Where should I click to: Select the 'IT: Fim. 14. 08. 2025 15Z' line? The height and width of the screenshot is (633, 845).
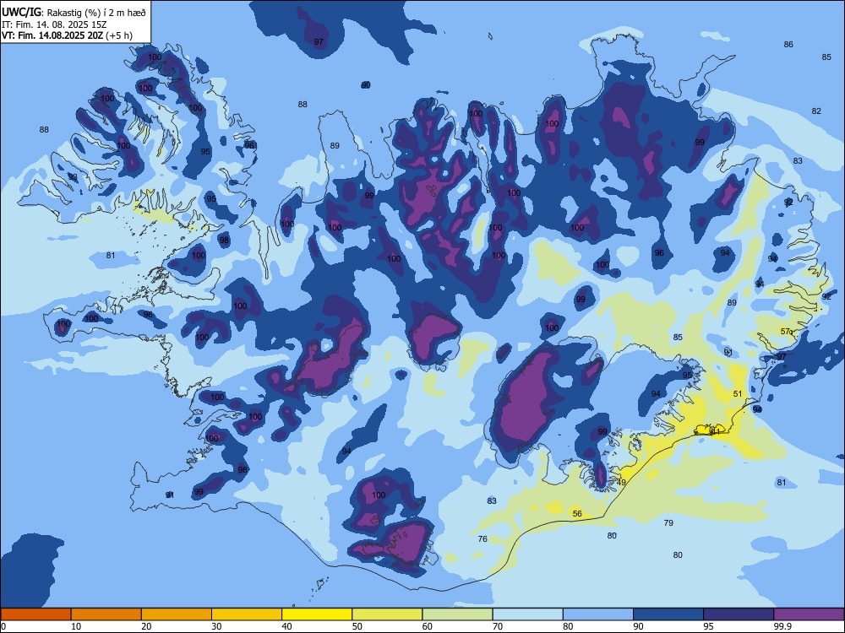click(x=54, y=24)
